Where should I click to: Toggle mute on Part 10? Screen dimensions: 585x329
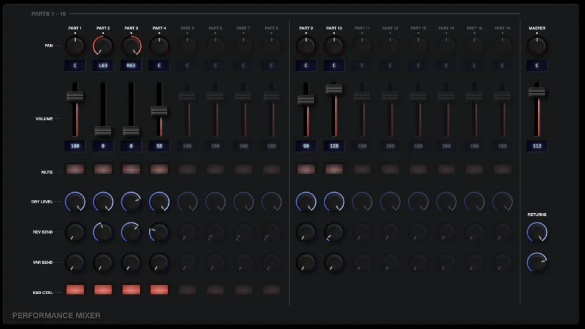click(334, 169)
